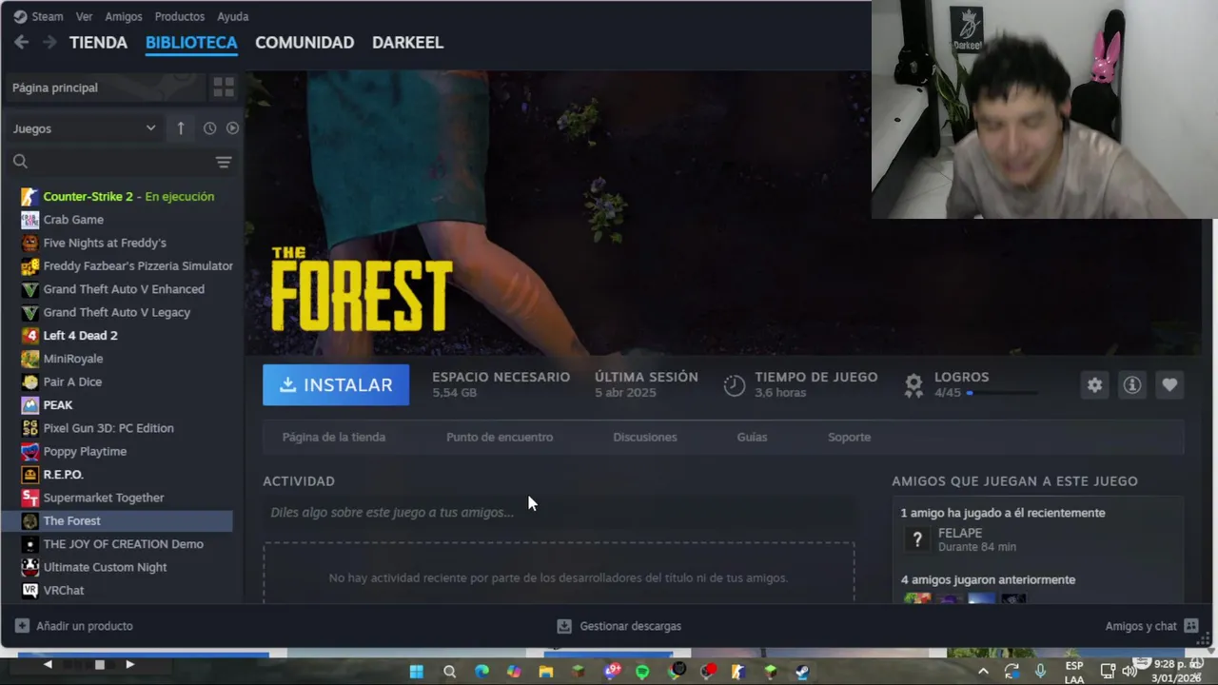Select Poppy Playtime
Viewport: 1218px width, 685px height.
pyautogui.click(x=118, y=451)
